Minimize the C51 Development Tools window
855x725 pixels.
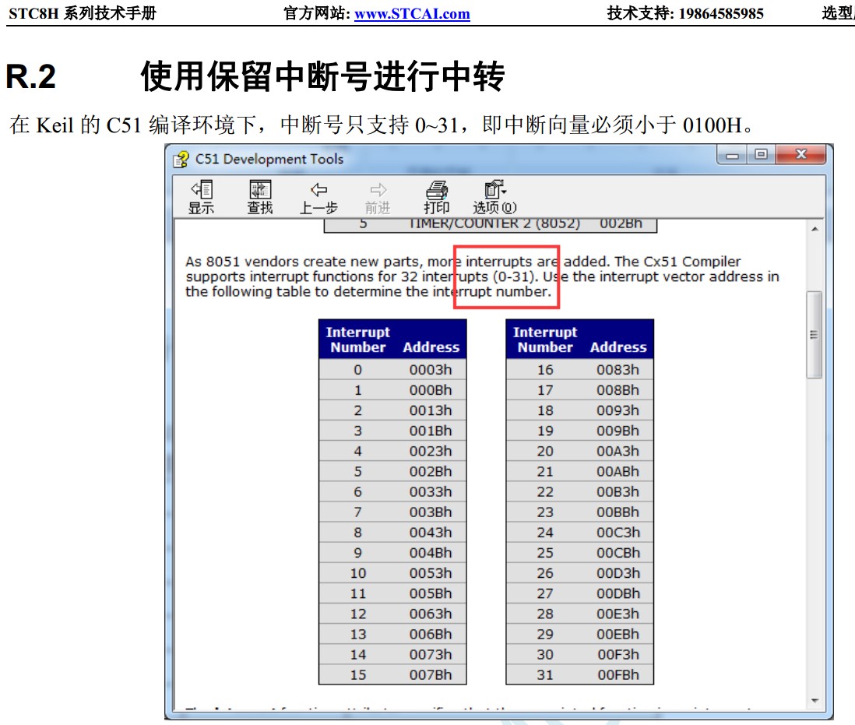732,156
